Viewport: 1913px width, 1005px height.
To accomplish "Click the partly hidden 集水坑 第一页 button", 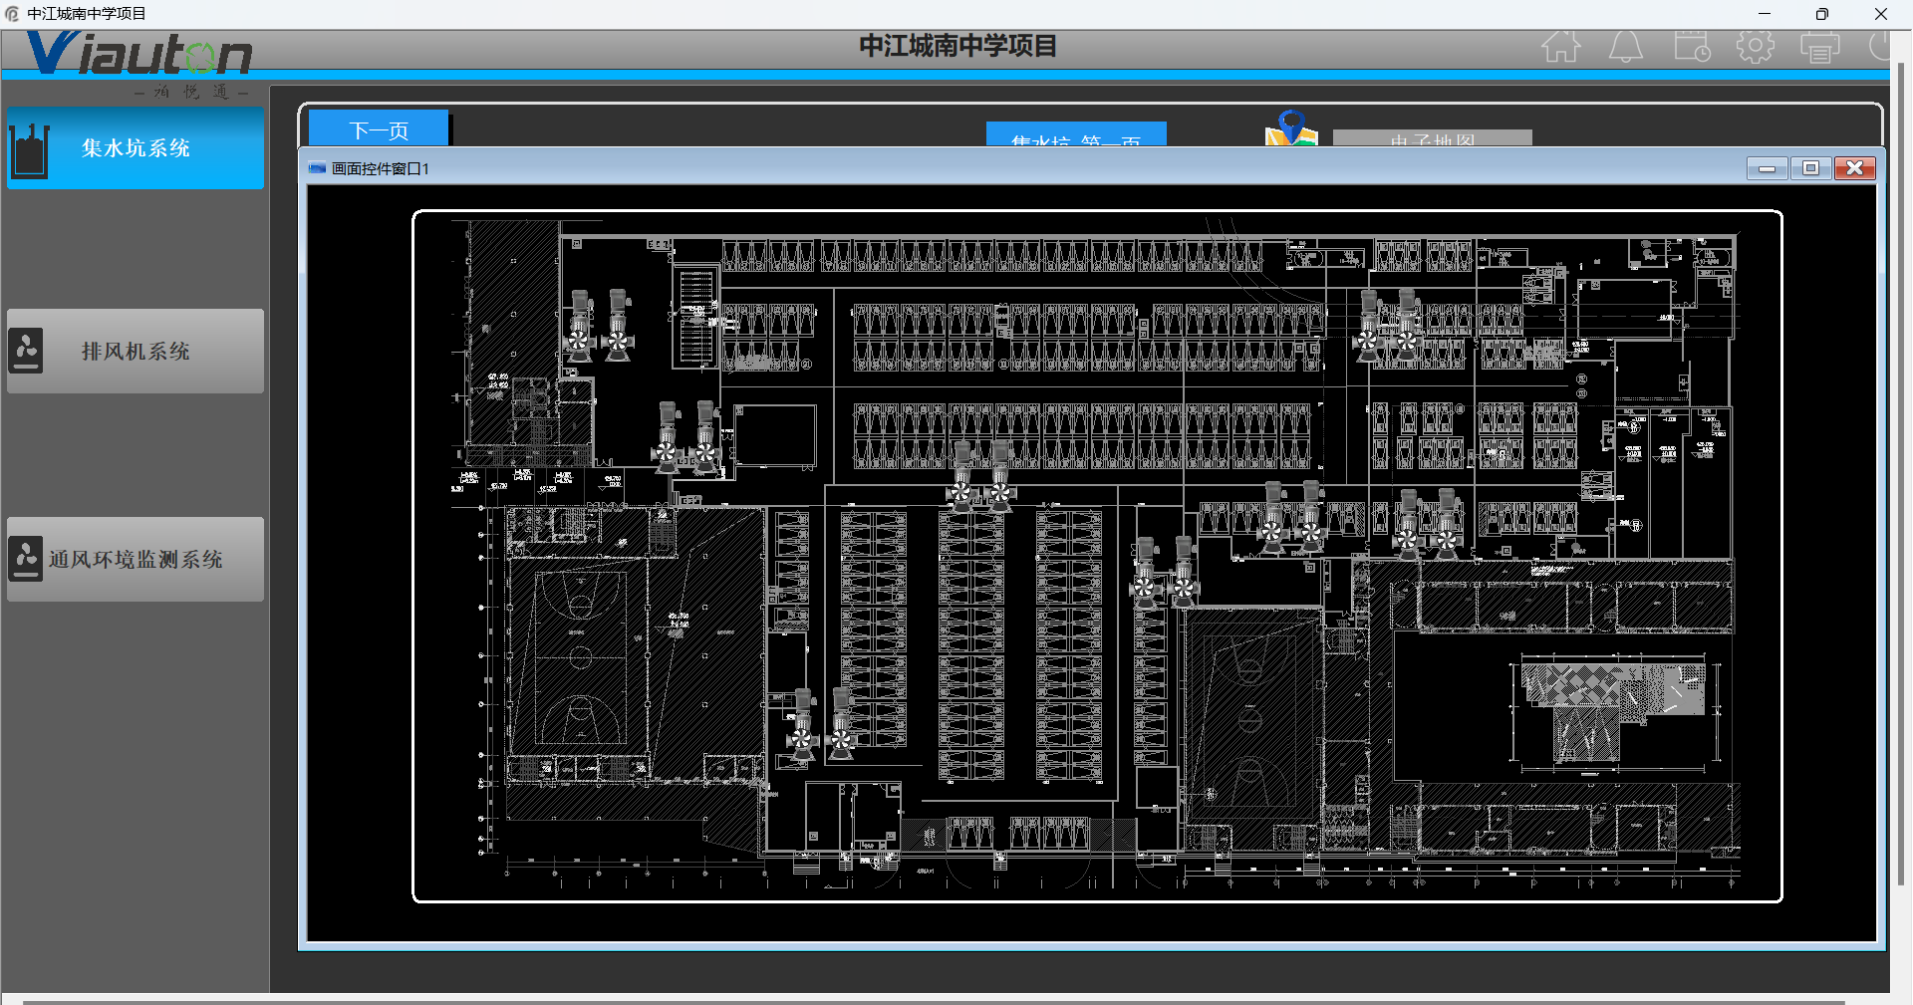I will (1076, 134).
